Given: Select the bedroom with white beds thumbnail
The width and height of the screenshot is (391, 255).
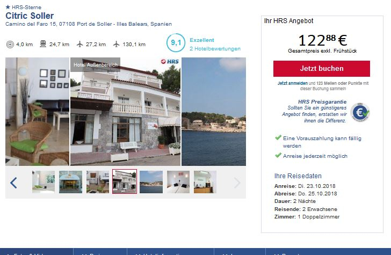Looking at the screenshot, I should (x=178, y=182).
